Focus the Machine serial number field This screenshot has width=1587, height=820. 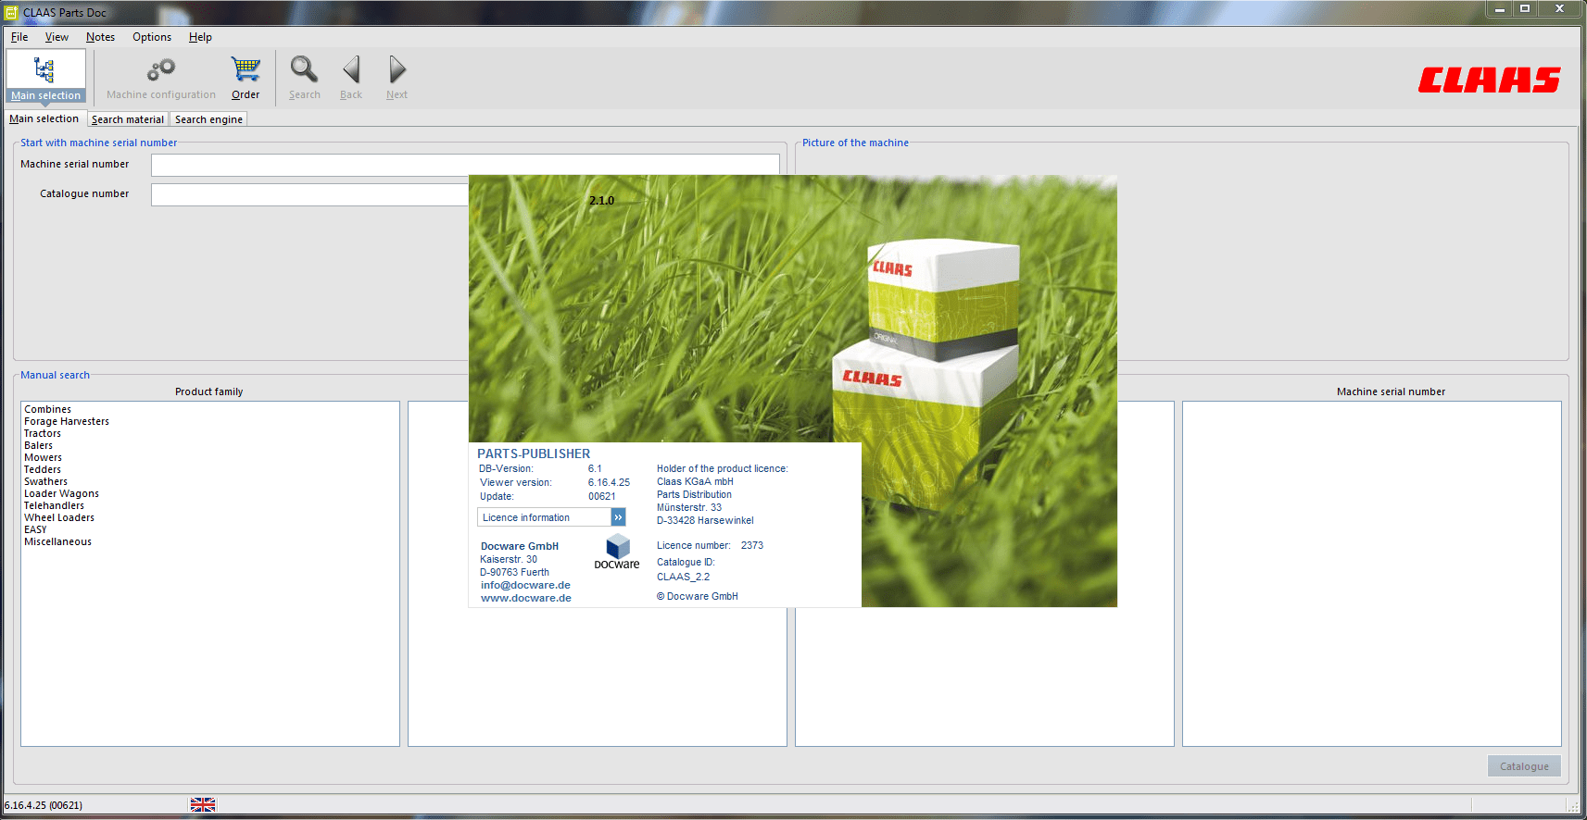coord(465,165)
